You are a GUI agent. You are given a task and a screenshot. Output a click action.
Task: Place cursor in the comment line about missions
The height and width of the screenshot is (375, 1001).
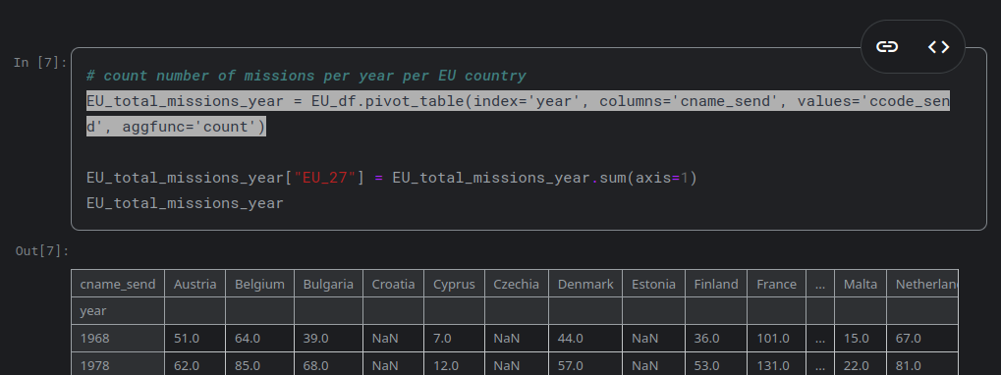click(306, 76)
